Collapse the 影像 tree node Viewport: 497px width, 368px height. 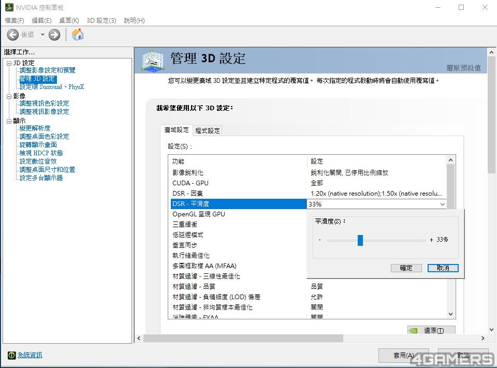(x=9, y=96)
